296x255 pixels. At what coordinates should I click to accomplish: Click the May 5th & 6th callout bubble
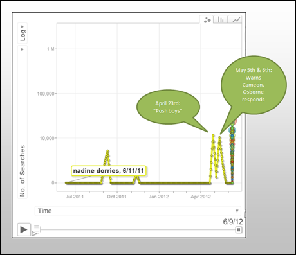[254, 85]
